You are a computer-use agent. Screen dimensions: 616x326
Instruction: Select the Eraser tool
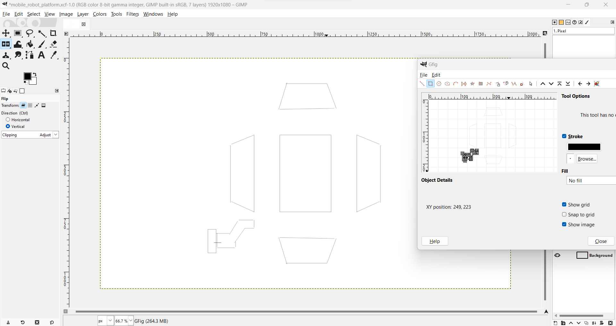pyautogui.click(x=54, y=44)
